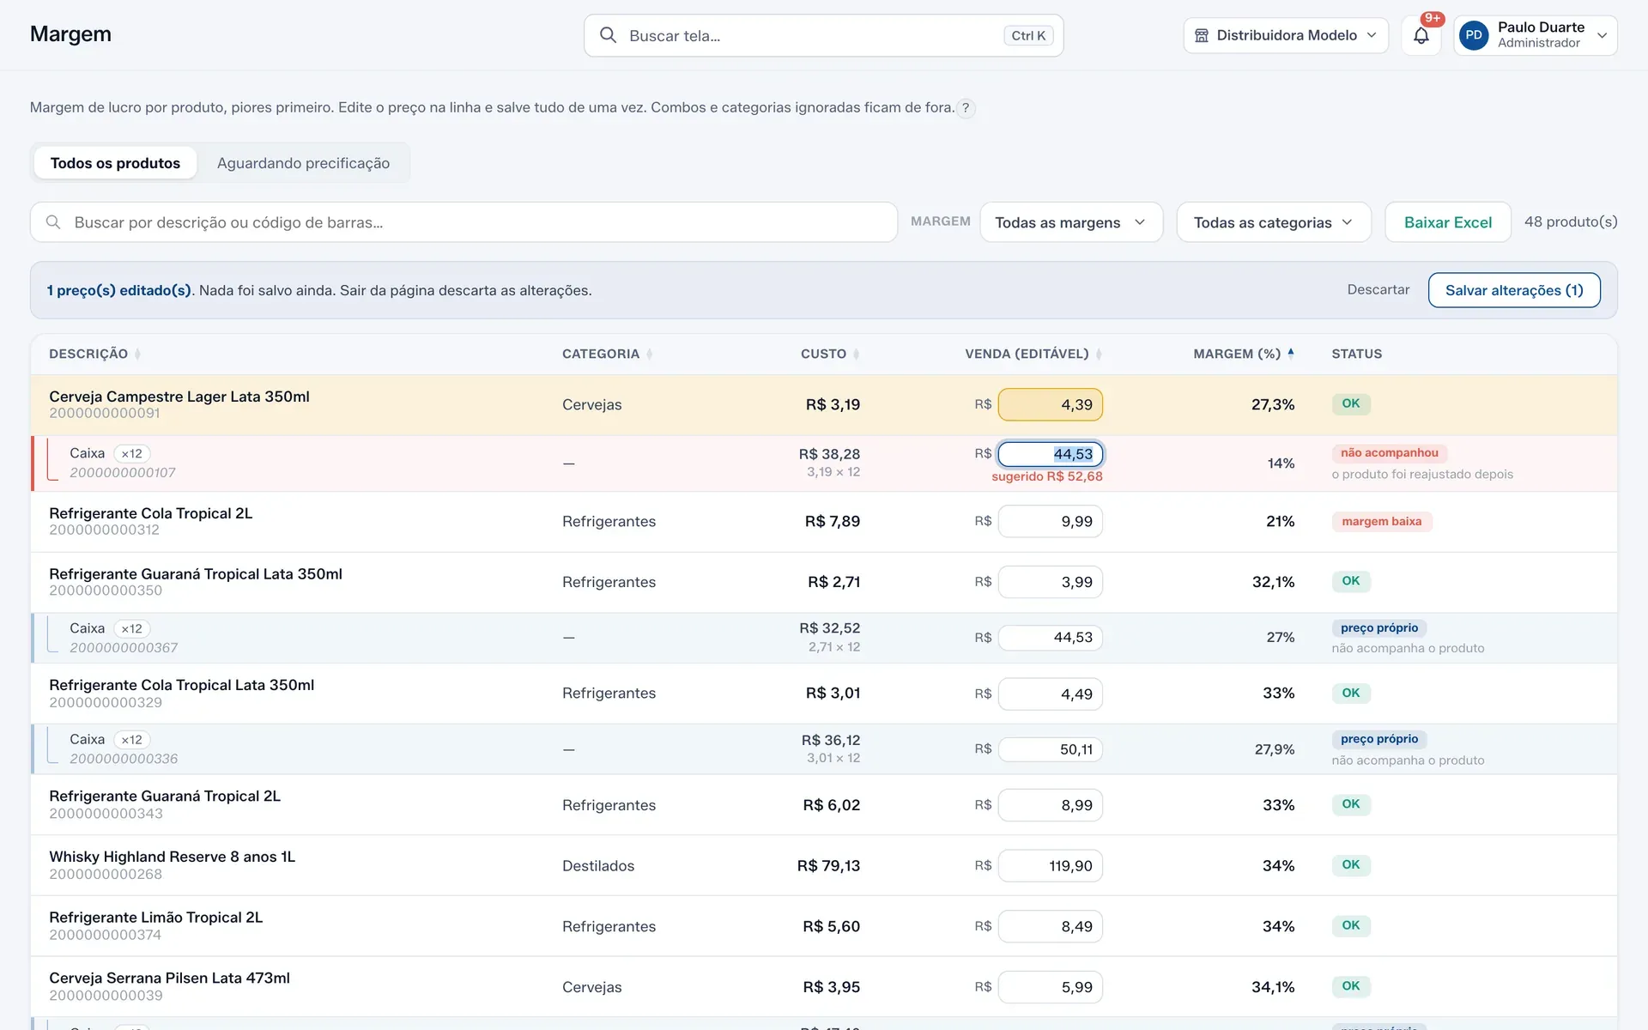Edit price 9,99 of Refrigerante Cola Tropical 2L
Viewport: 1648px width, 1030px height.
click(x=1050, y=521)
